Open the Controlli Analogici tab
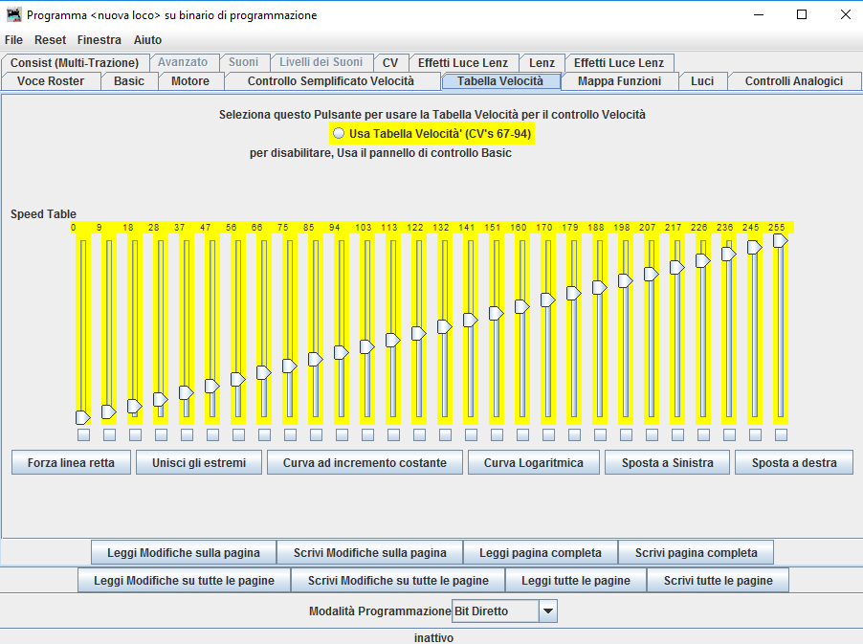This screenshot has width=863, height=644. 793,81
